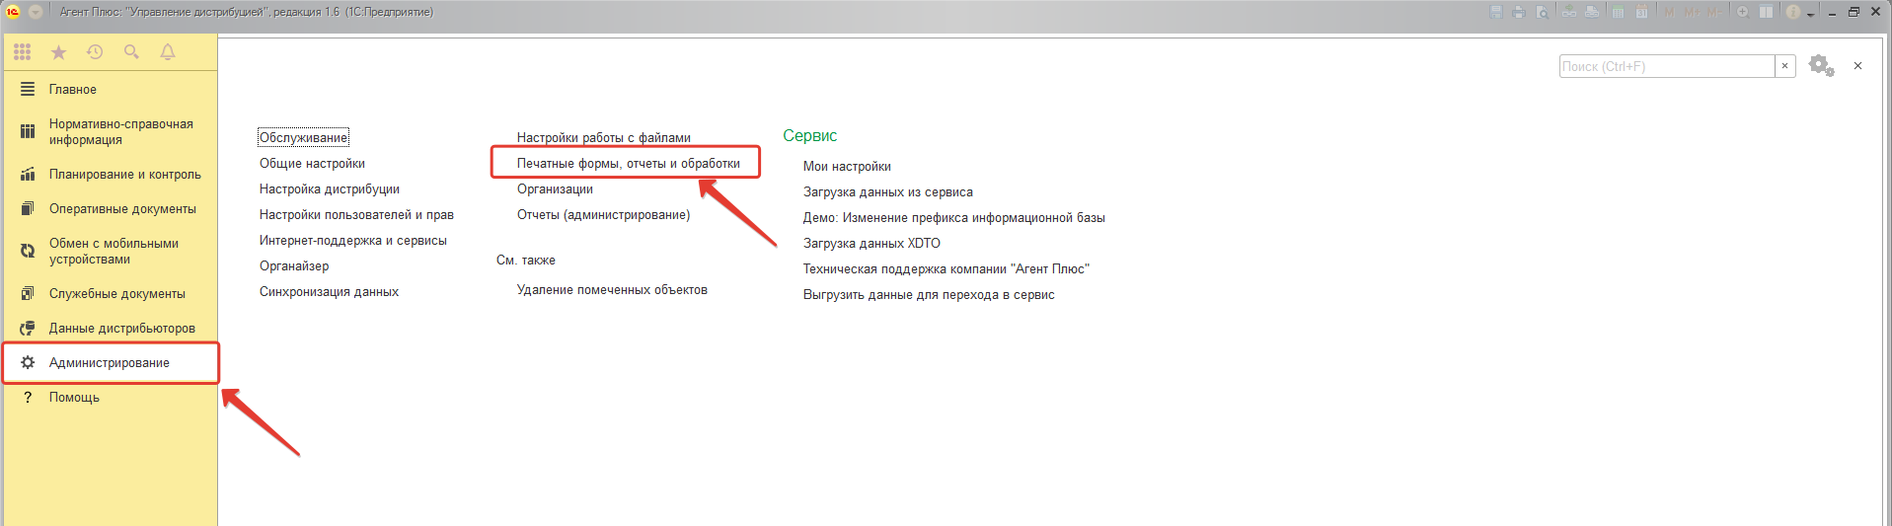Screen dimensions: 1892x526
Task: Open Удаление помеченных объектов link
Action: [x=612, y=289]
